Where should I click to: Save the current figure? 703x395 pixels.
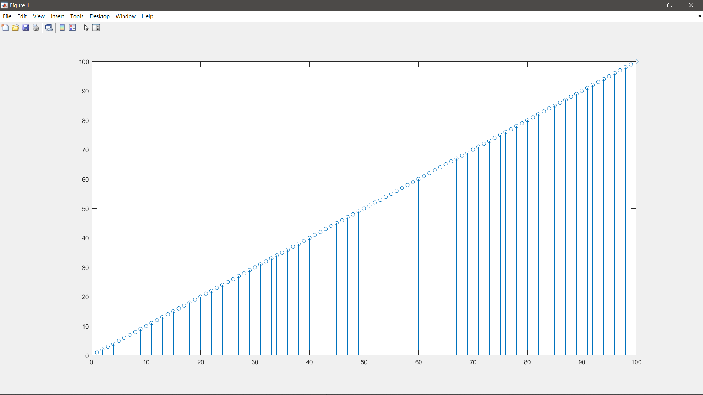coord(25,27)
